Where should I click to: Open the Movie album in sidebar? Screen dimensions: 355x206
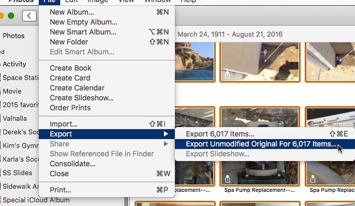(x=12, y=91)
